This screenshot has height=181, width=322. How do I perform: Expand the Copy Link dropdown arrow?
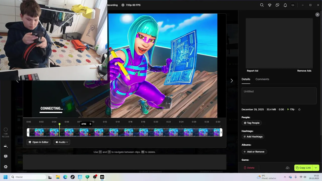click(316, 168)
